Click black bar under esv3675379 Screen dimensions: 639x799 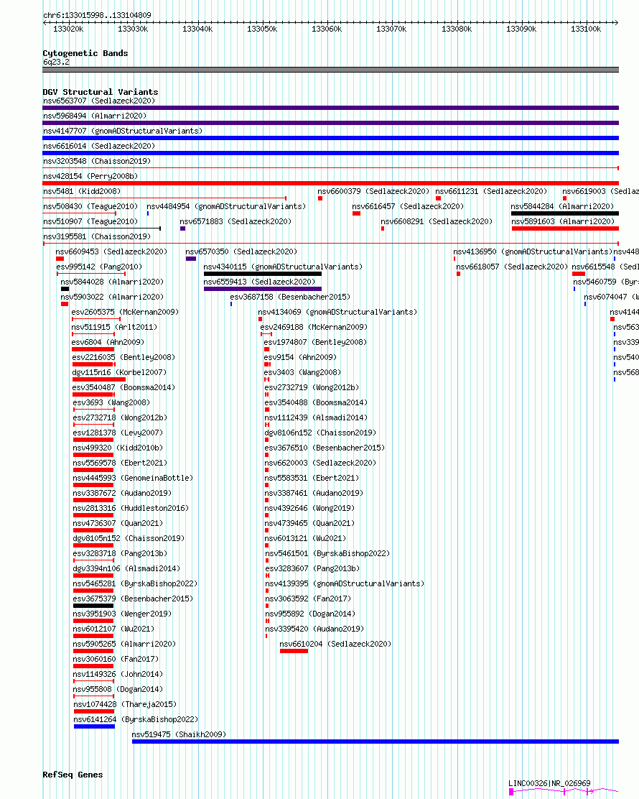pos(93,606)
